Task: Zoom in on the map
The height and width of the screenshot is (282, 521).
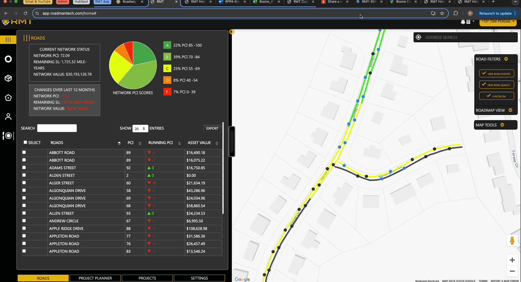Action: tap(512, 260)
